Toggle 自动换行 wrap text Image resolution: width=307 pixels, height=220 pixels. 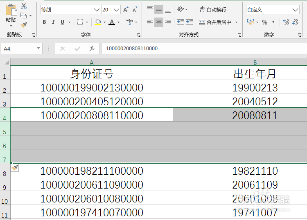(x=213, y=9)
